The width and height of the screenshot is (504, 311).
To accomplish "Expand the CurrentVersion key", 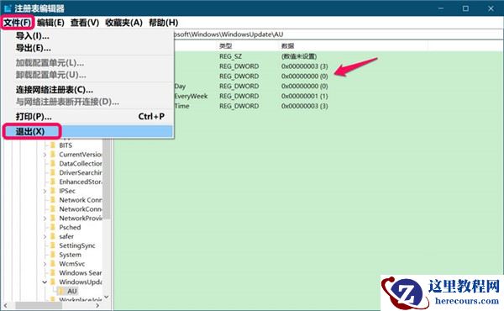I will pyautogui.click(x=45, y=155).
